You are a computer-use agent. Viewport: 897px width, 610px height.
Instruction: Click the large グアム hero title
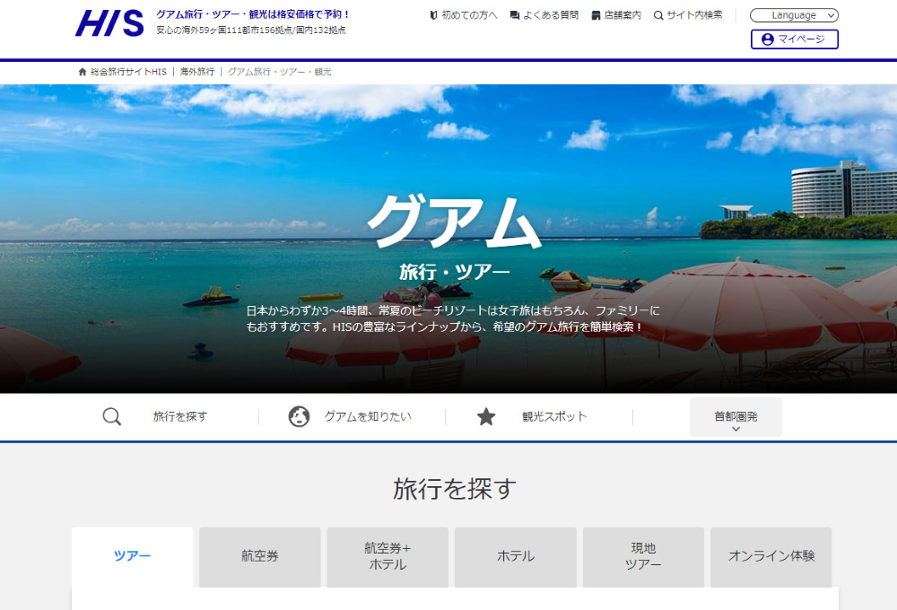tap(454, 222)
